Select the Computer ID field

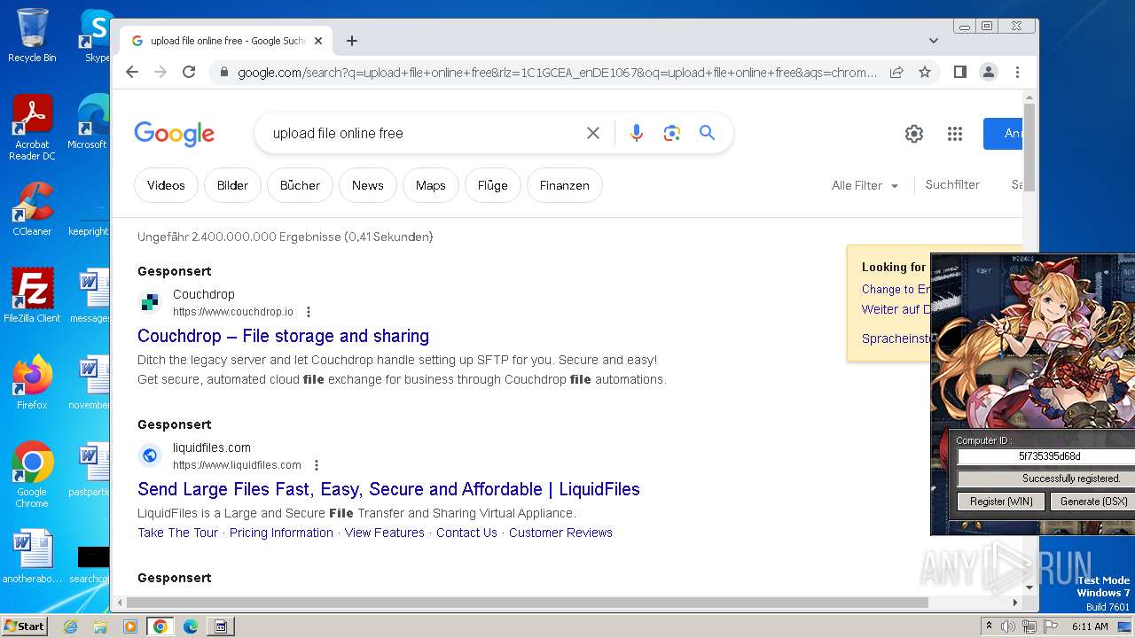[x=1046, y=456]
